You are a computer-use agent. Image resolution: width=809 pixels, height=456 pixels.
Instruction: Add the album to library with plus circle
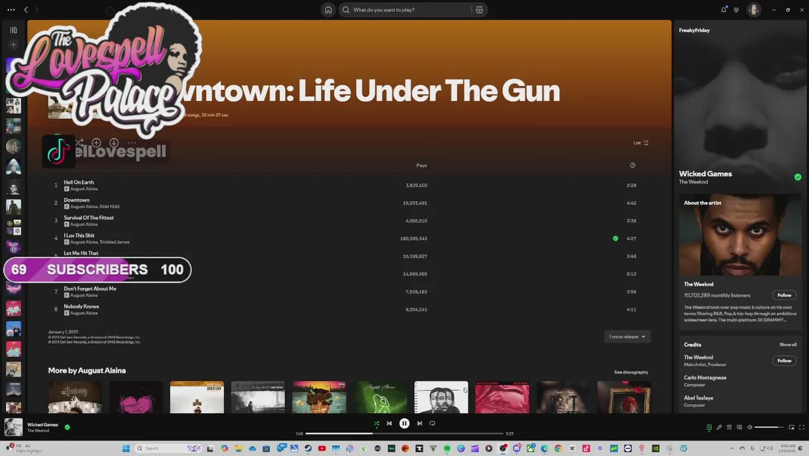(x=96, y=143)
